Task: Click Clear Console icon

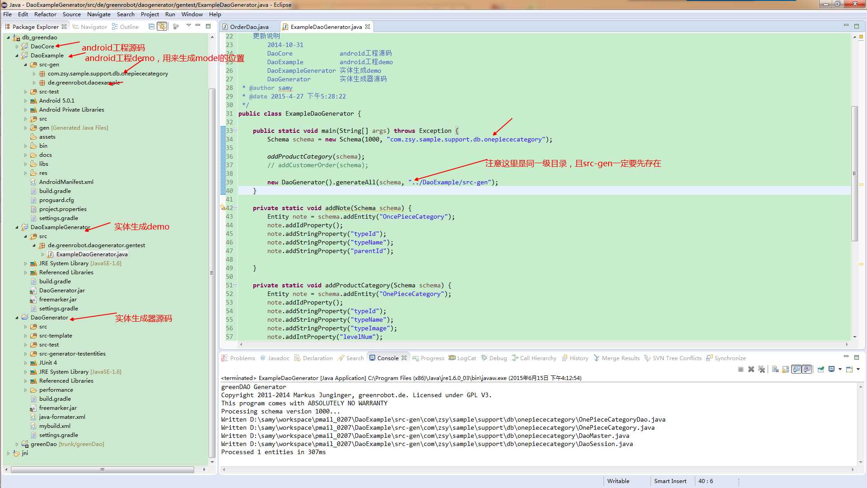Action: pyautogui.click(x=775, y=370)
